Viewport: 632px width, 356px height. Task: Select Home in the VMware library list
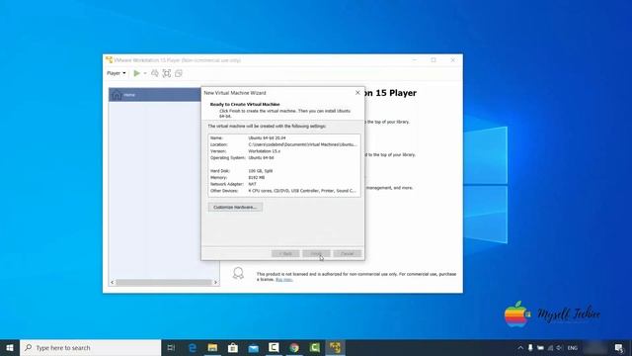click(155, 95)
